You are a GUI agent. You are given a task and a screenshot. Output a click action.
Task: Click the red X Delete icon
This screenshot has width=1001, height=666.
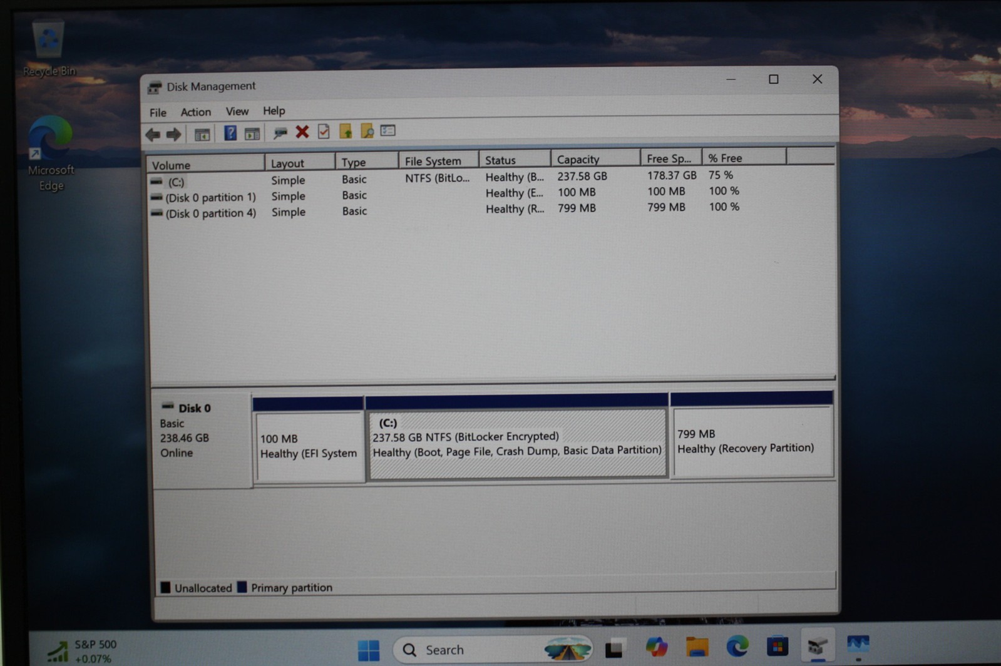click(x=302, y=131)
